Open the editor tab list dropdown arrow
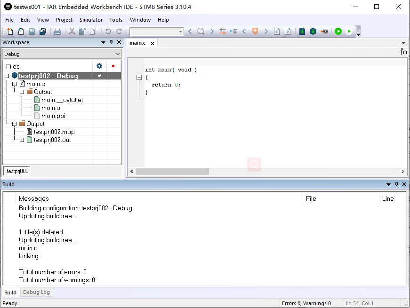 tap(403, 43)
